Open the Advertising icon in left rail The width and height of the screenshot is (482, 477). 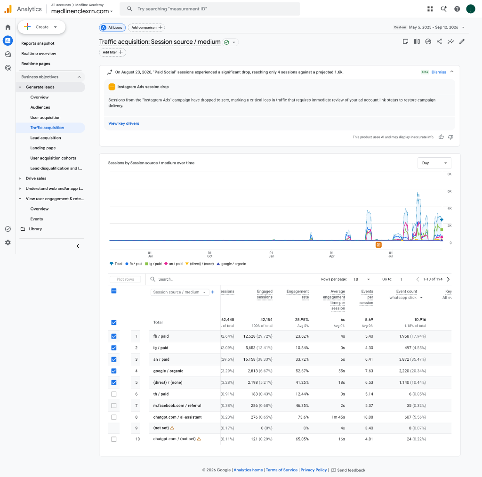tap(8, 68)
